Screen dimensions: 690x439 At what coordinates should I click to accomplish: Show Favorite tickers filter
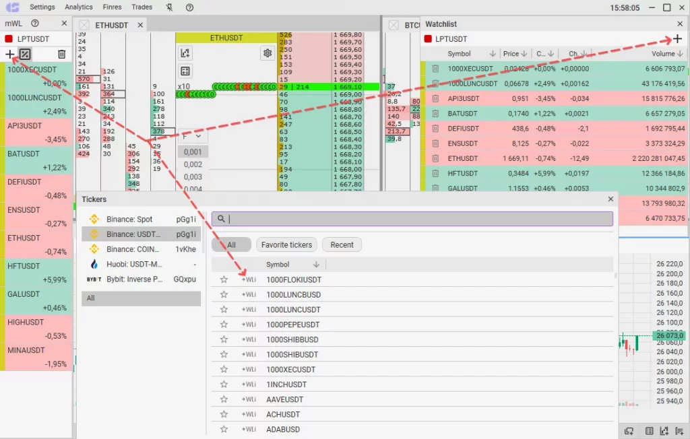click(x=286, y=245)
